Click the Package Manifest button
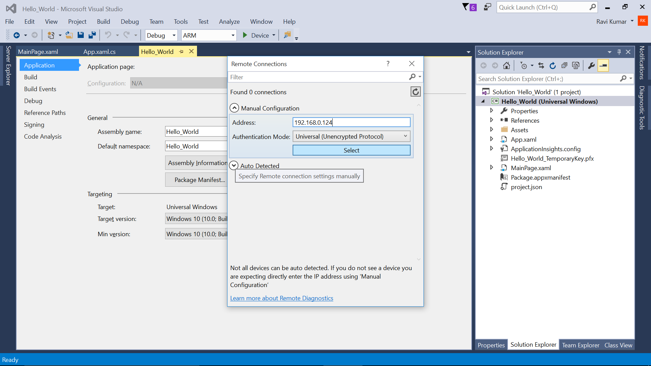 coord(196,180)
